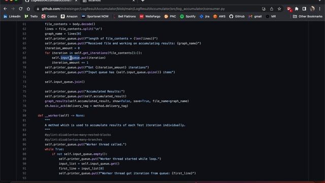Click 'ch.basic_ack' on line 78
This screenshot has height=183, width=325.
point(55,106)
